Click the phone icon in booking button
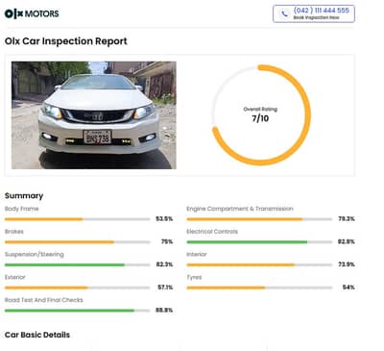Screen dimensions: 384x351 click(x=284, y=13)
